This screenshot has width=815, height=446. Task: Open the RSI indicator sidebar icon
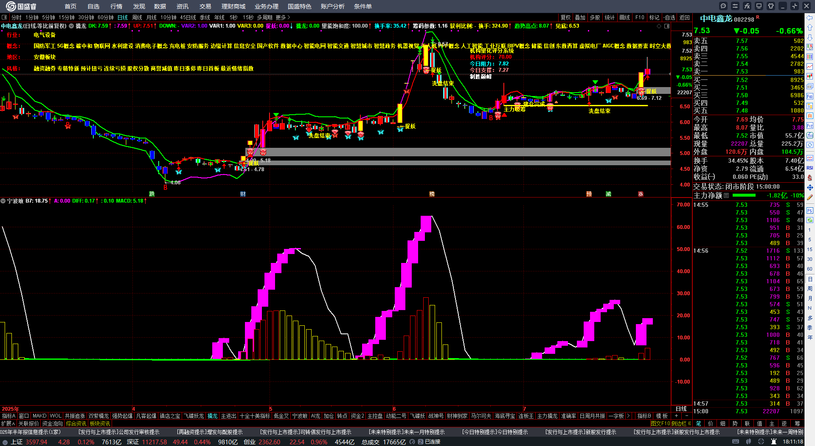pos(810,168)
